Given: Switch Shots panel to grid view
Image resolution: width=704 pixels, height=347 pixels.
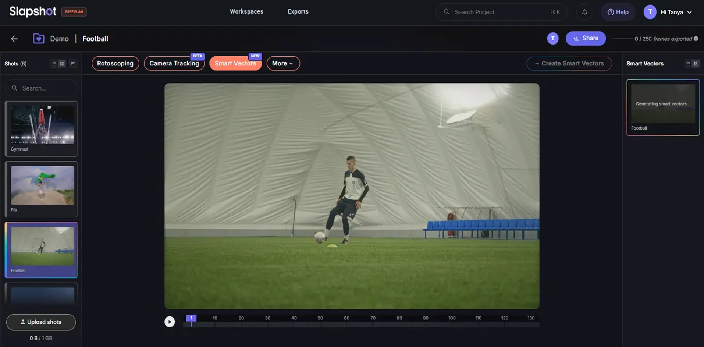Looking at the screenshot, I should pos(62,64).
